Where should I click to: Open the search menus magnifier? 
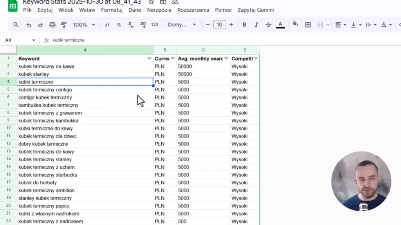tap(16, 25)
